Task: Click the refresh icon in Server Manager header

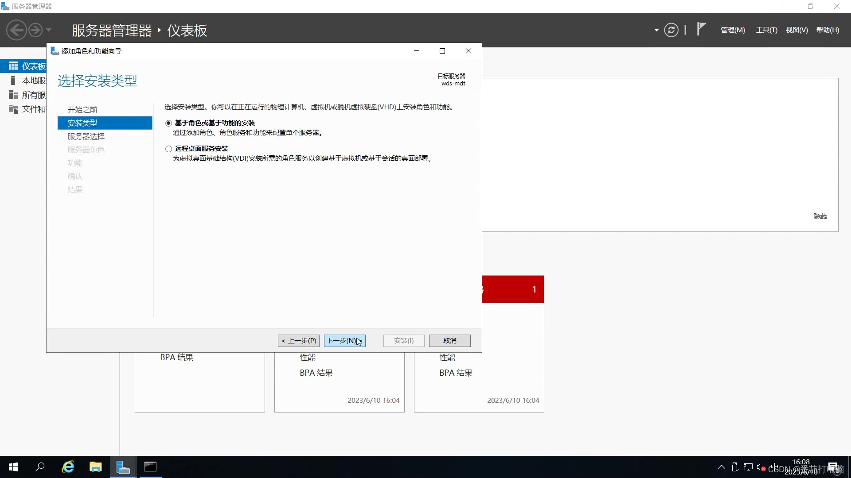Action: pos(671,30)
